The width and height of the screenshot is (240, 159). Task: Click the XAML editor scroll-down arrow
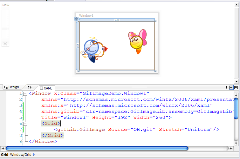click(236, 143)
